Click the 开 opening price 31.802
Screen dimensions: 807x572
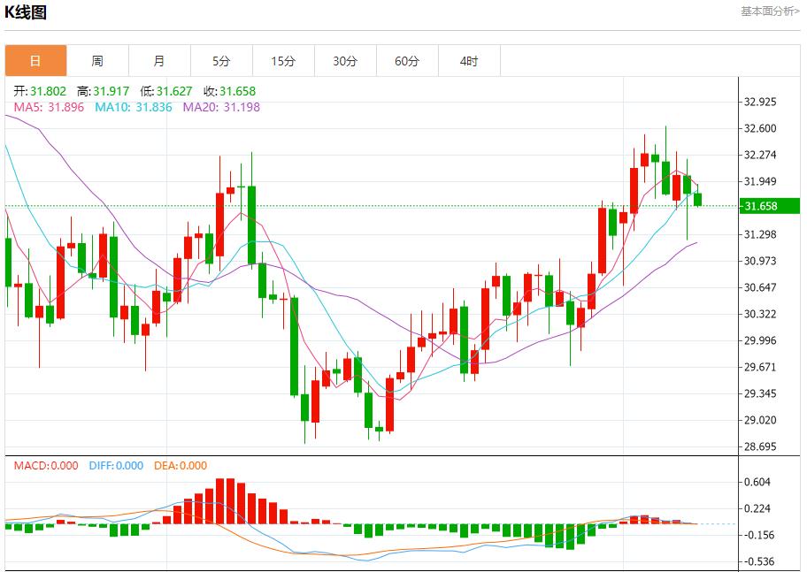coord(41,91)
